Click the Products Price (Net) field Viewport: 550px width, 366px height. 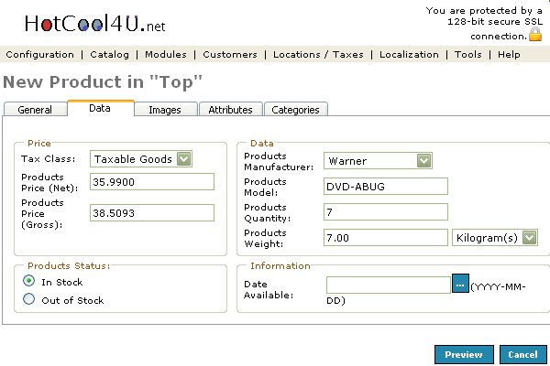pyautogui.click(x=152, y=181)
